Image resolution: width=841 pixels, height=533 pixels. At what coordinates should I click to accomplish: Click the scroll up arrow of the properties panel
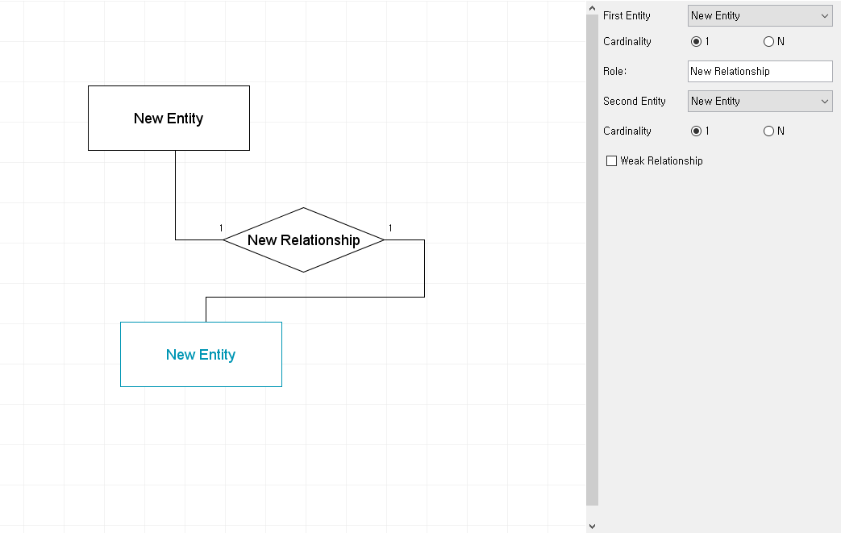(x=592, y=8)
